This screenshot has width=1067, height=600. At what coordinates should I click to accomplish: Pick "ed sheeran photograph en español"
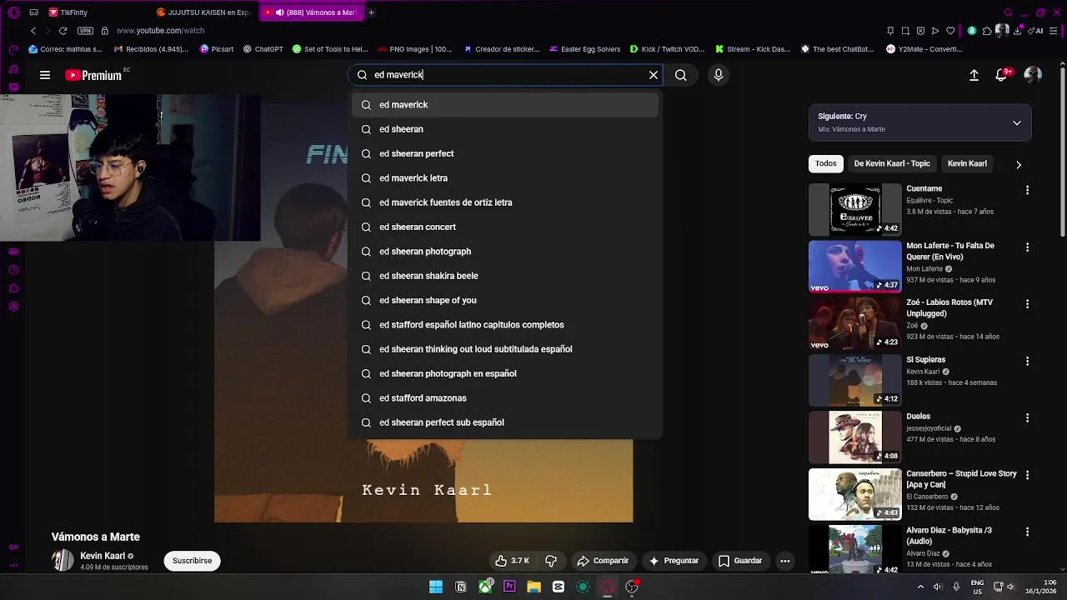point(505,373)
